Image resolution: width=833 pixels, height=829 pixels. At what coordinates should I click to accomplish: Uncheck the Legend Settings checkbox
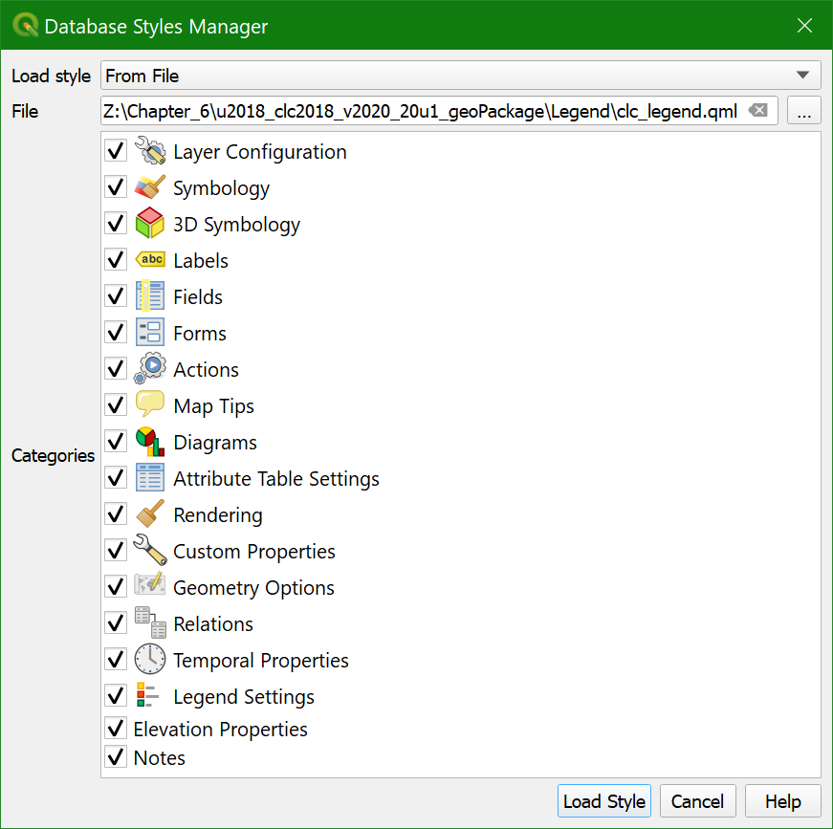pos(116,696)
